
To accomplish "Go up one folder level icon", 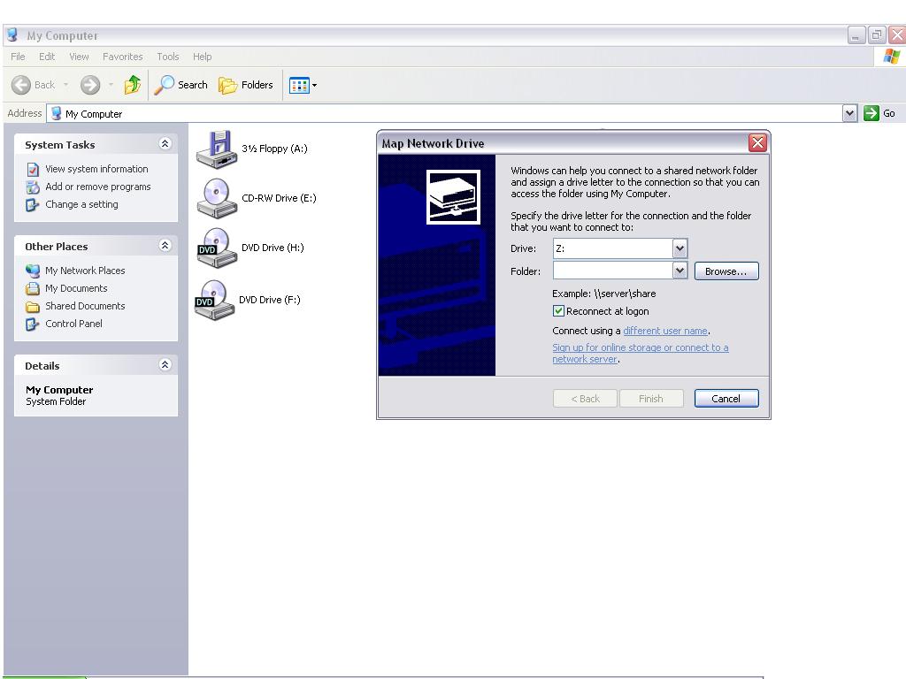I will [133, 86].
